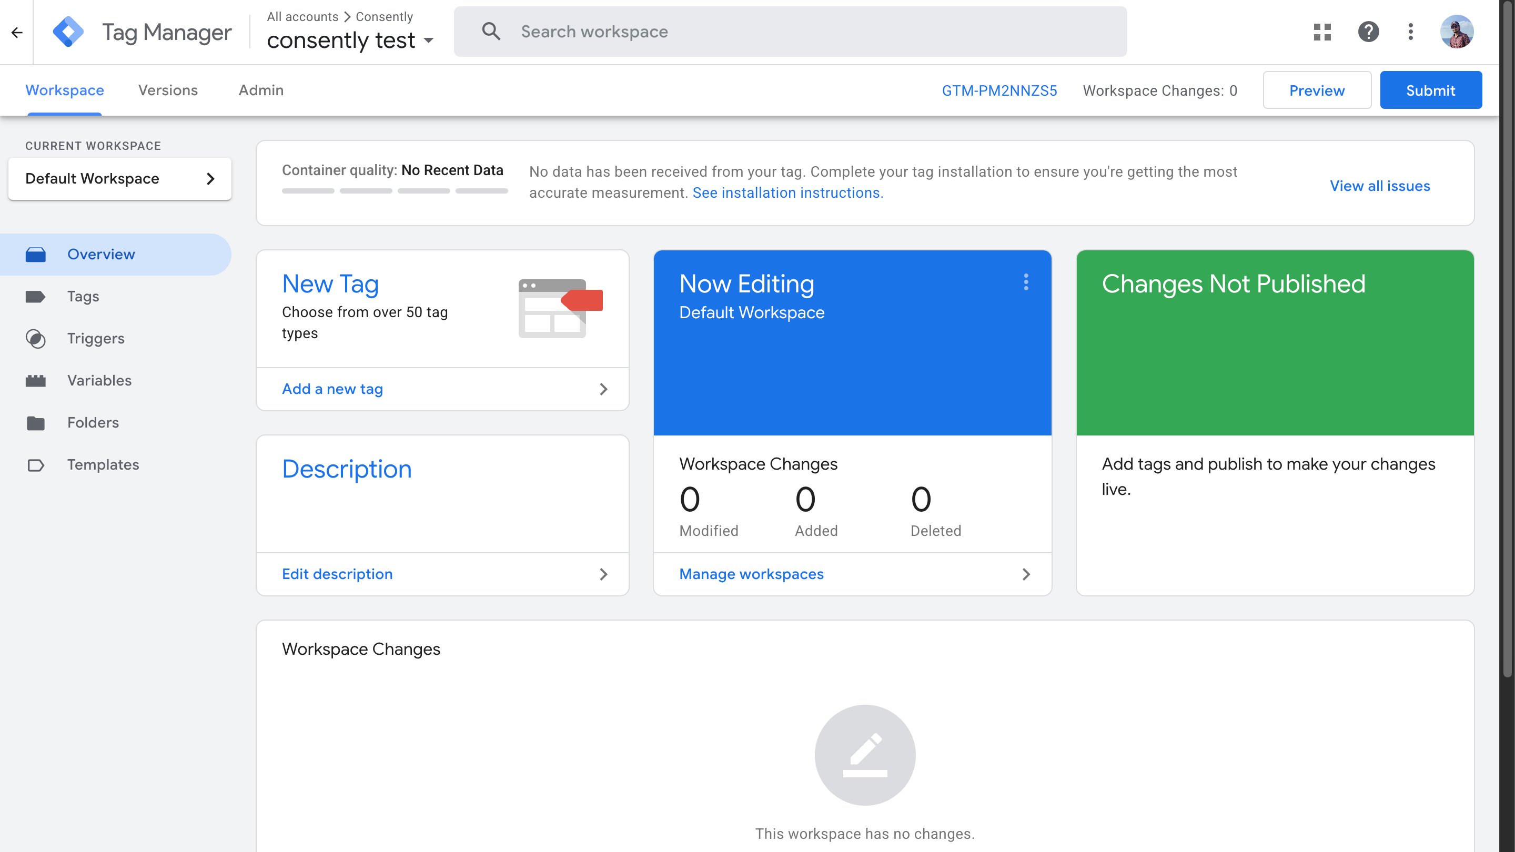Expand the Default Workspace selector

[x=119, y=179]
